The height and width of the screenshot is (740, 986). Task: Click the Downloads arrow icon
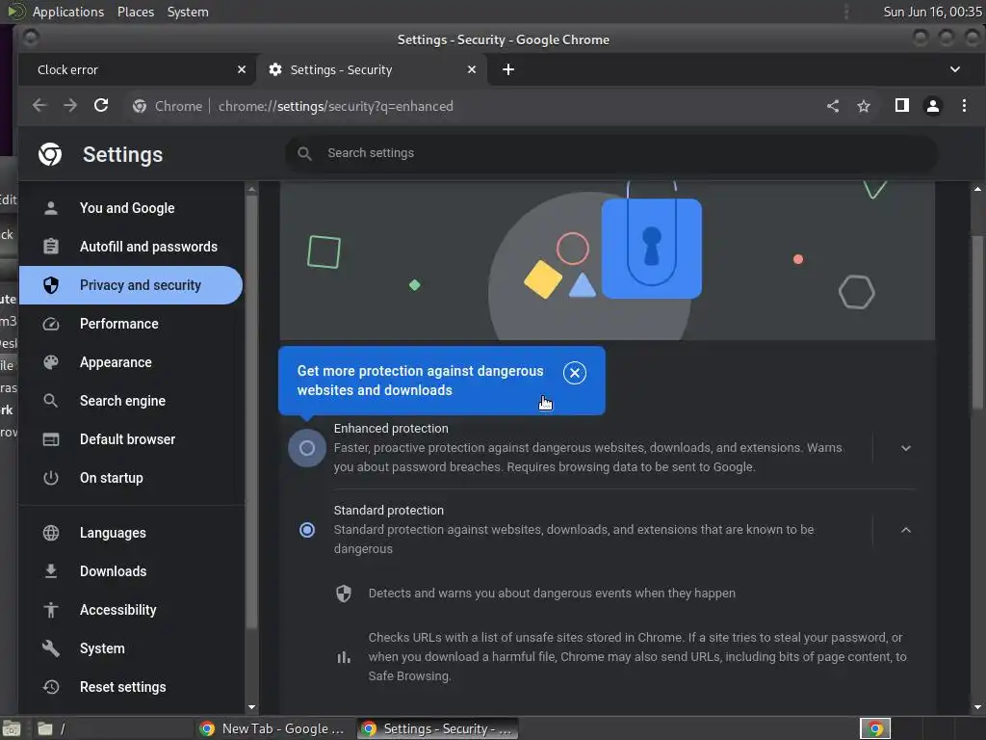(x=51, y=571)
